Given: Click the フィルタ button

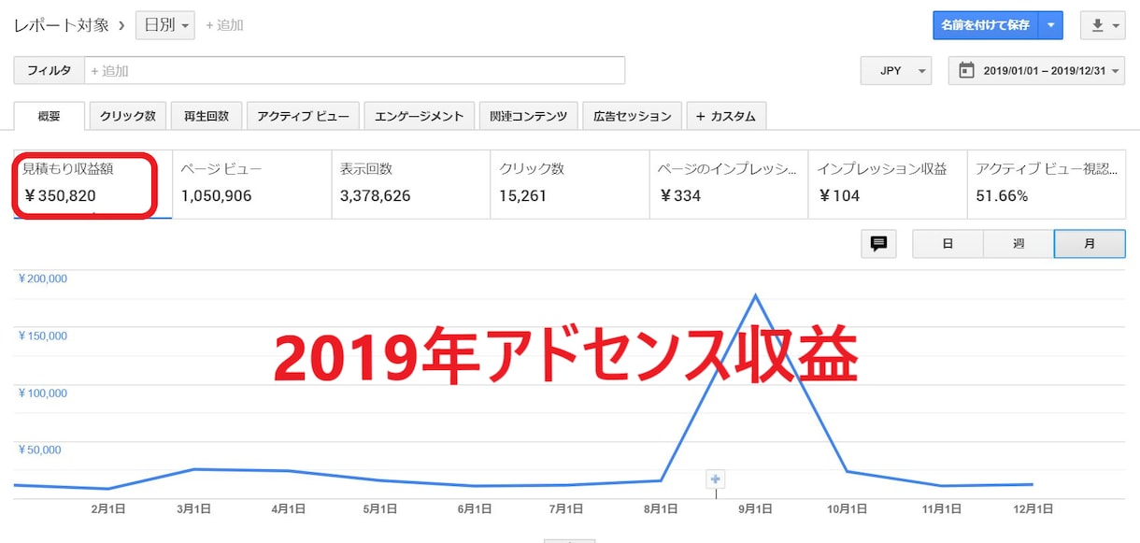Looking at the screenshot, I should (49, 70).
